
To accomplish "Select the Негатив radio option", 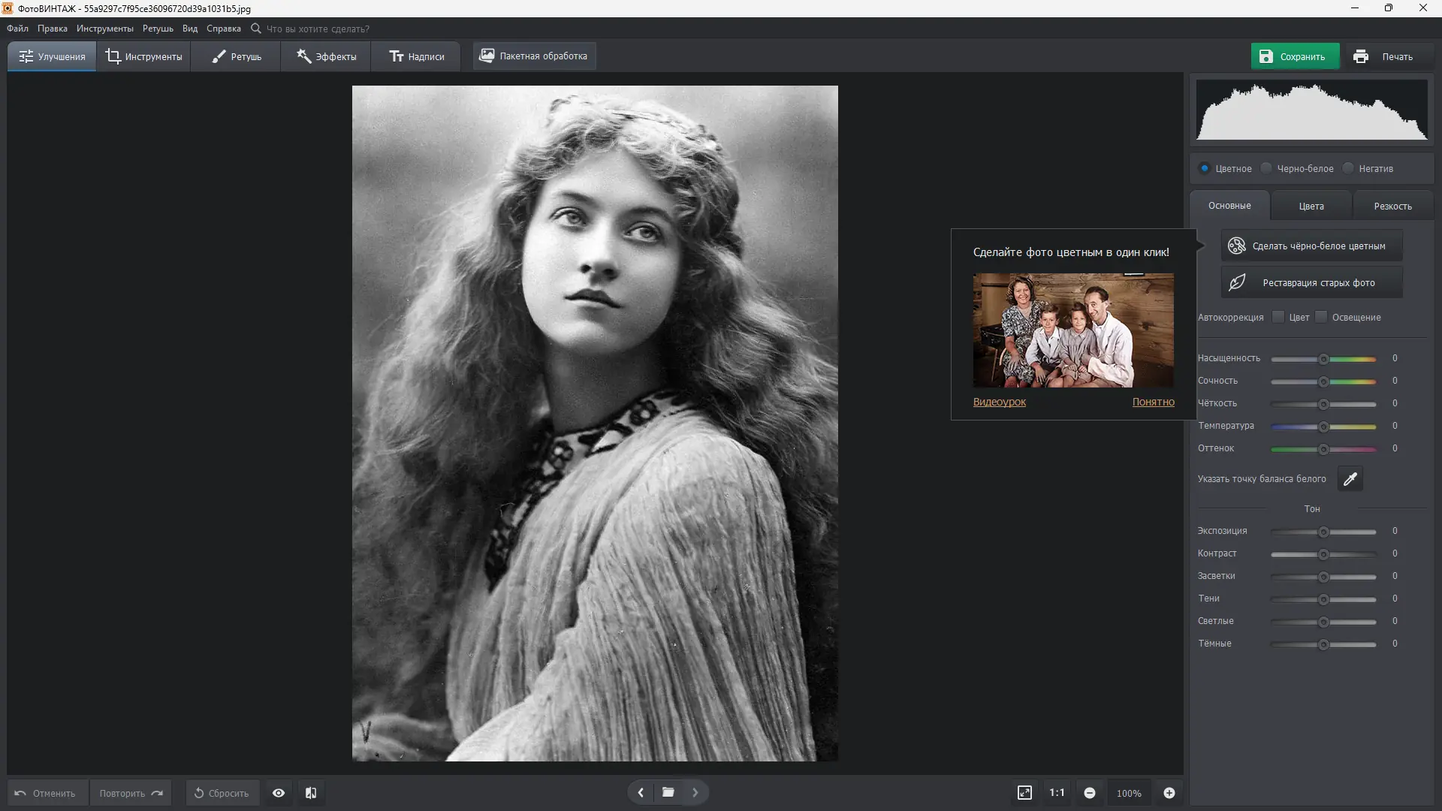I will [1348, 168].
